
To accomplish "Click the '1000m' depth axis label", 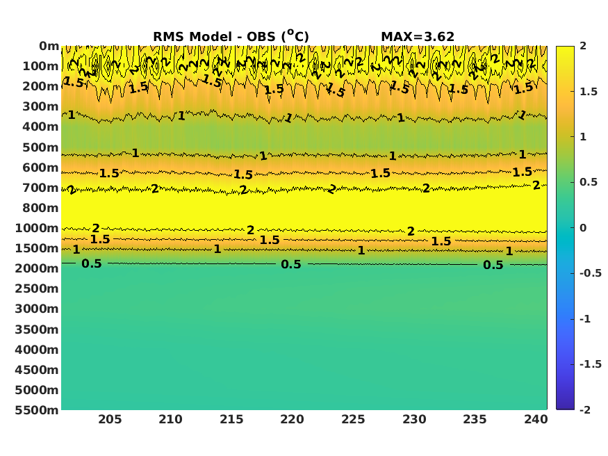I will tap(38, 229).
